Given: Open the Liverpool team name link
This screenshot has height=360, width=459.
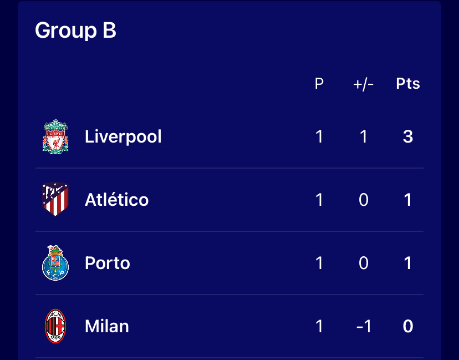Looking at the screenshot, I should (x=123, y=136).
